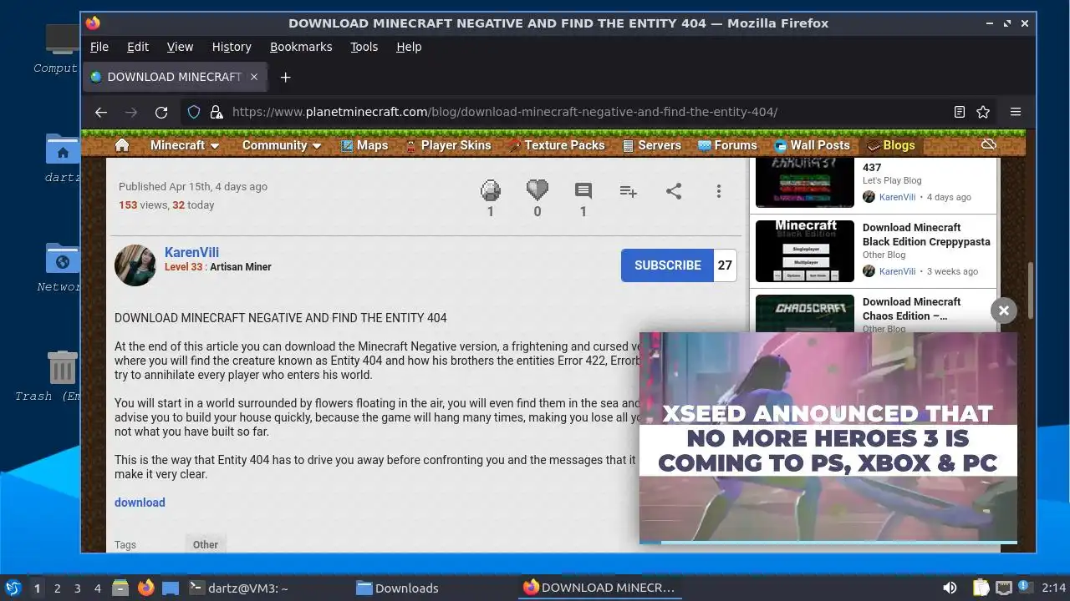This screenshot has width=1070, height=601.
Task: Open the Tools menu
Action: 364,47
